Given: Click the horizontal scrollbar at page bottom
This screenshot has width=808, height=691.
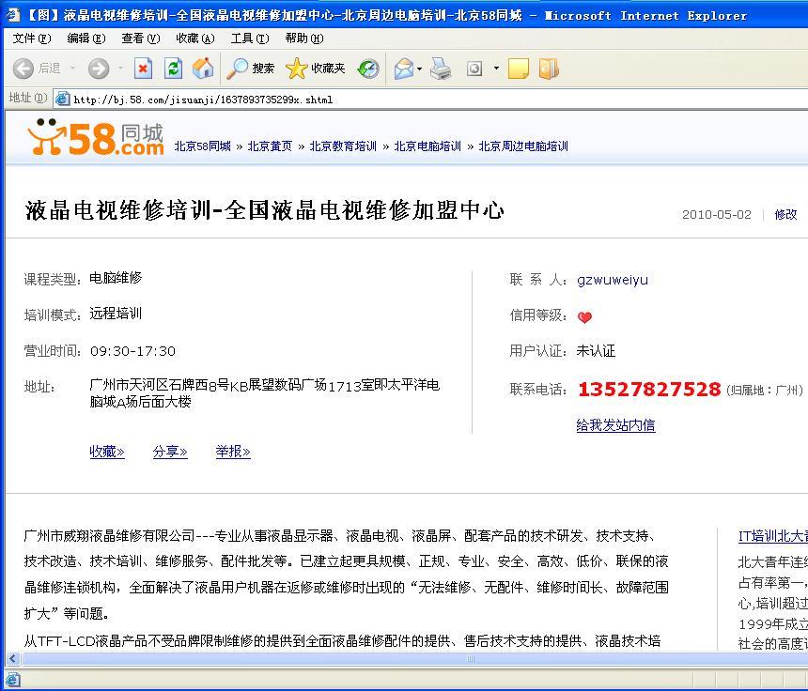Looking at the screenshot, I should coord(376,659).
